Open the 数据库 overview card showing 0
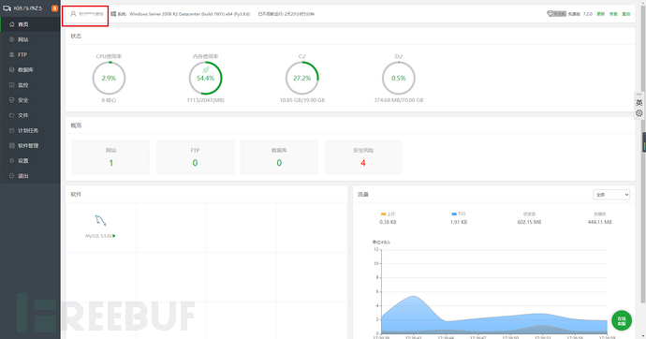Screen dimensions: 646x339 point(279,157)
